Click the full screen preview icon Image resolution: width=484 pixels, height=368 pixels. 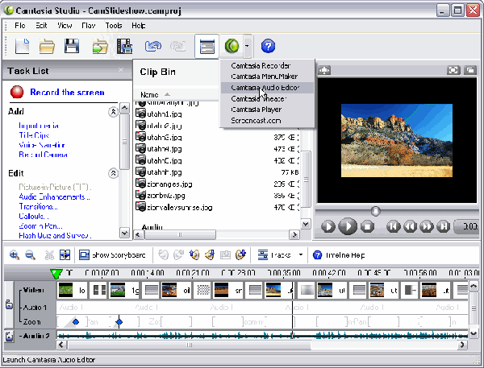tap(453, 70)
